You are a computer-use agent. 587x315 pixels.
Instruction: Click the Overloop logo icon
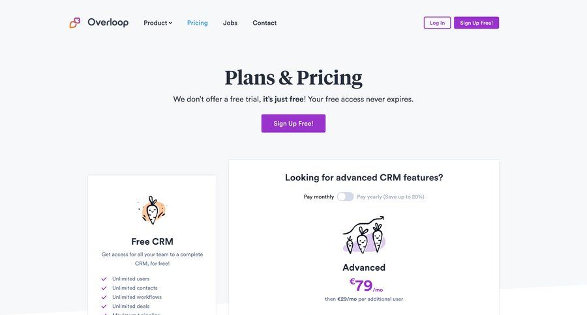(x=75, y=23)
